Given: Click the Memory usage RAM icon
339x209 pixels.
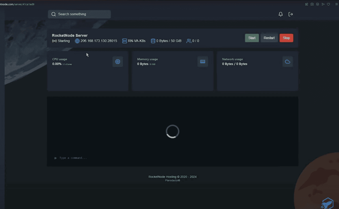Looking at the screenshot, I should pyautogui.click(x=203, y=62).
